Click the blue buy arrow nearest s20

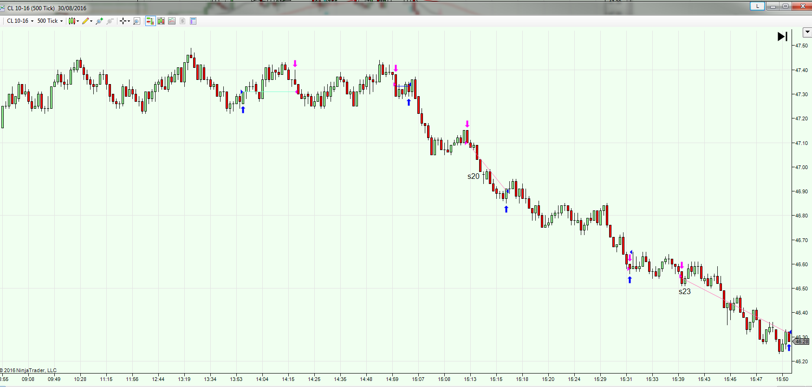(506, 210)
